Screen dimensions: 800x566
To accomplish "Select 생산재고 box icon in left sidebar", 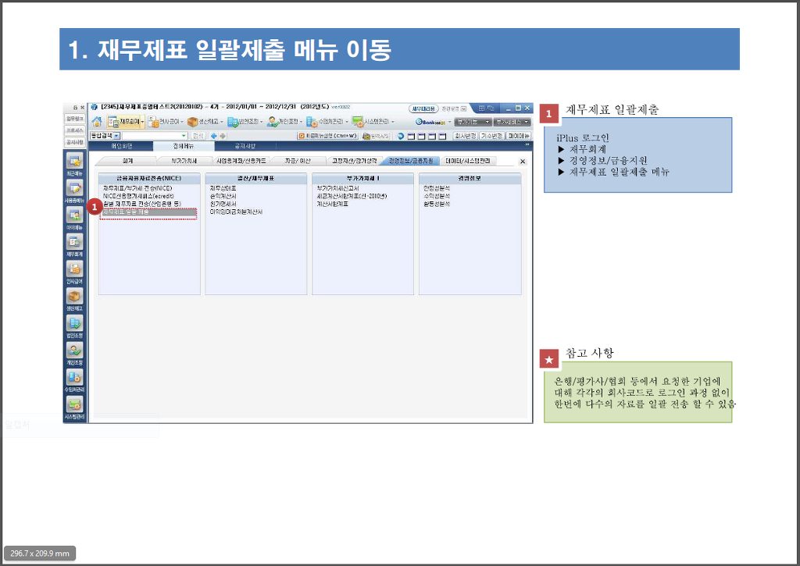I will pyautogui.click(x=74, y=297).
